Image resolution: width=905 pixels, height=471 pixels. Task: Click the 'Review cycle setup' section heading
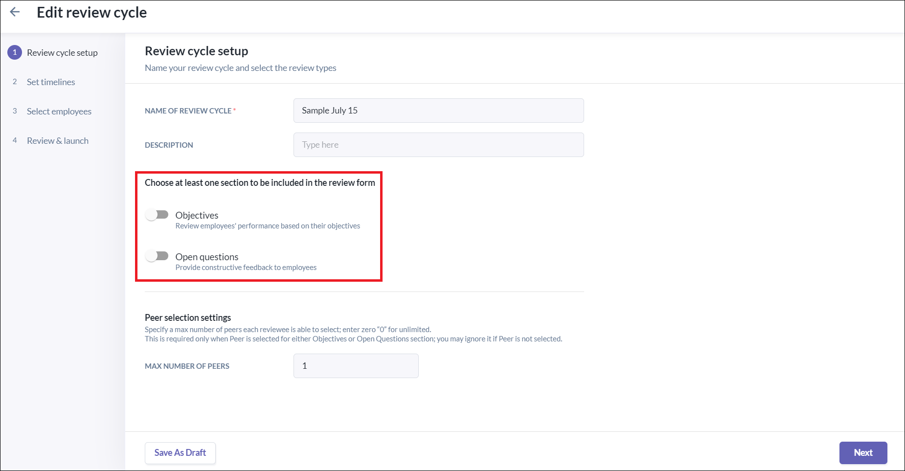click(x=196, y=51)
